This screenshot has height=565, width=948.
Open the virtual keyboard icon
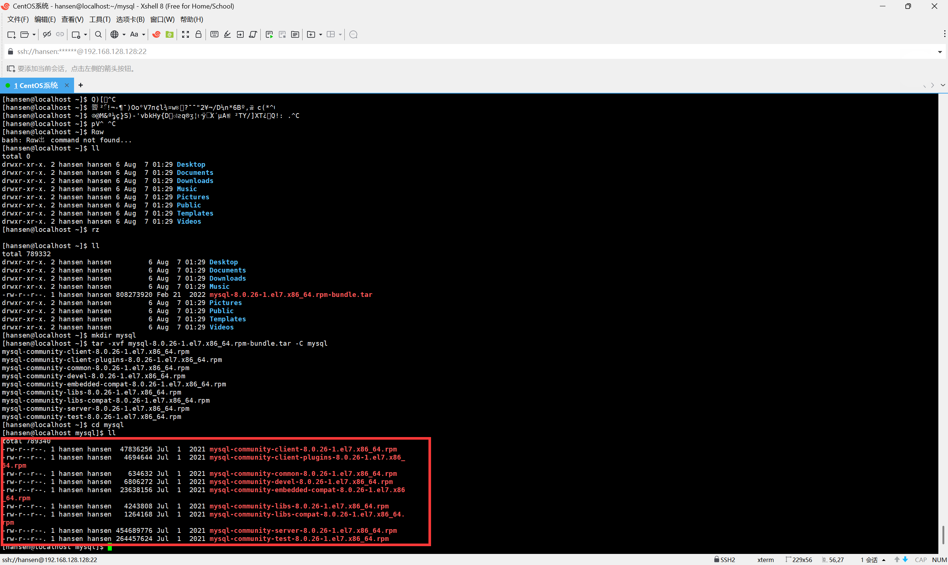(214, 35)
